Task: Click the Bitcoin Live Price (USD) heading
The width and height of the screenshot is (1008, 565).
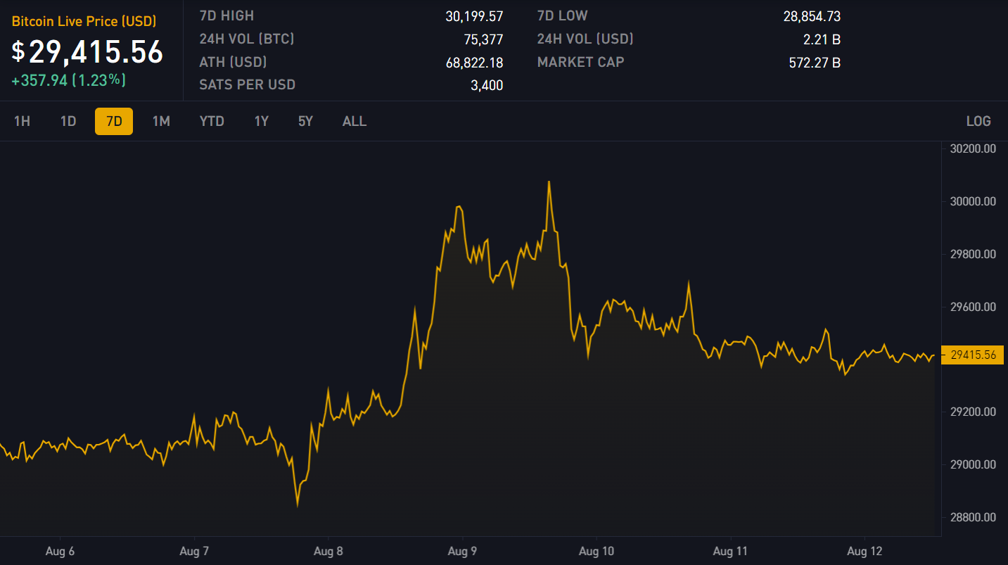Action: tap(84, 22)
